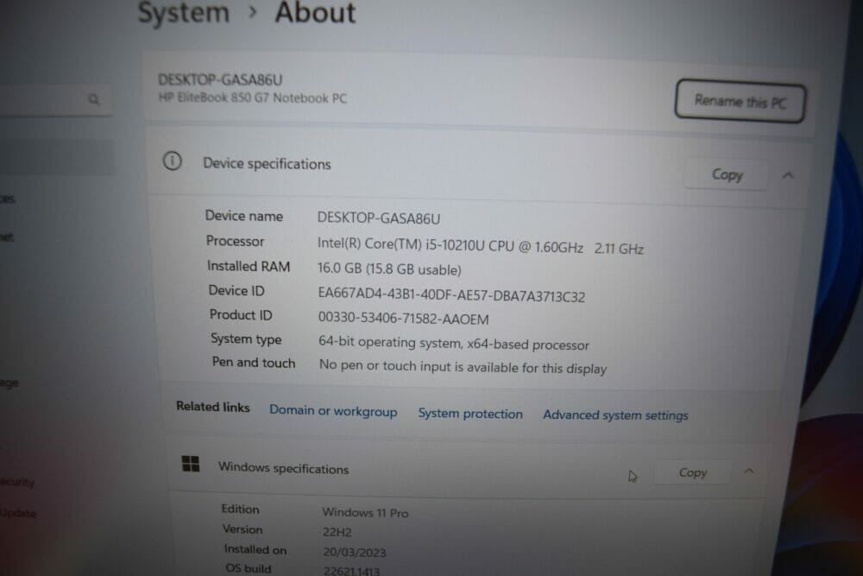863x576 pixels.
Task: Click the Device ID label
Action: [x=236, y=290]
